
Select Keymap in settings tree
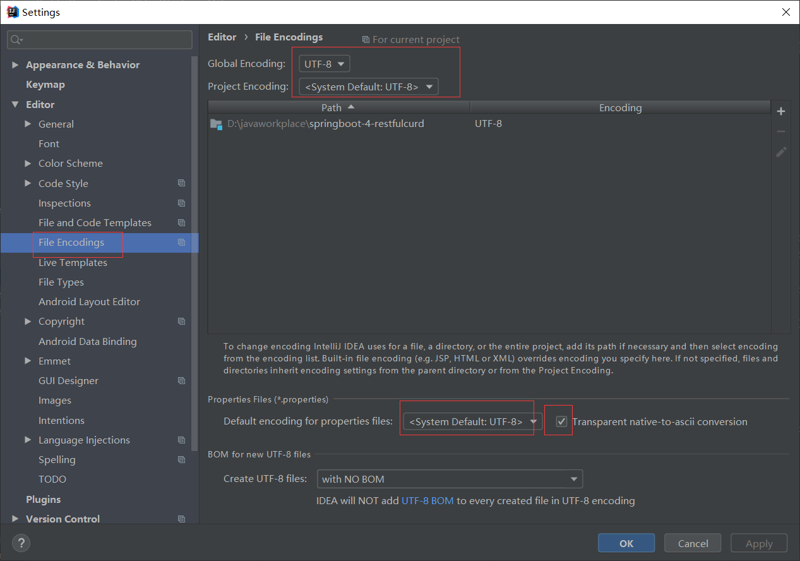(x=45, y=85)
